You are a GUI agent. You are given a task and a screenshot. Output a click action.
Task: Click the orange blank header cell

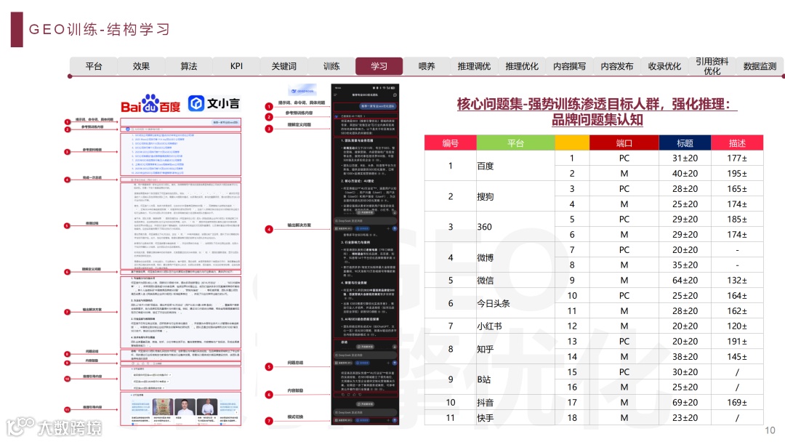click(572, 143)
